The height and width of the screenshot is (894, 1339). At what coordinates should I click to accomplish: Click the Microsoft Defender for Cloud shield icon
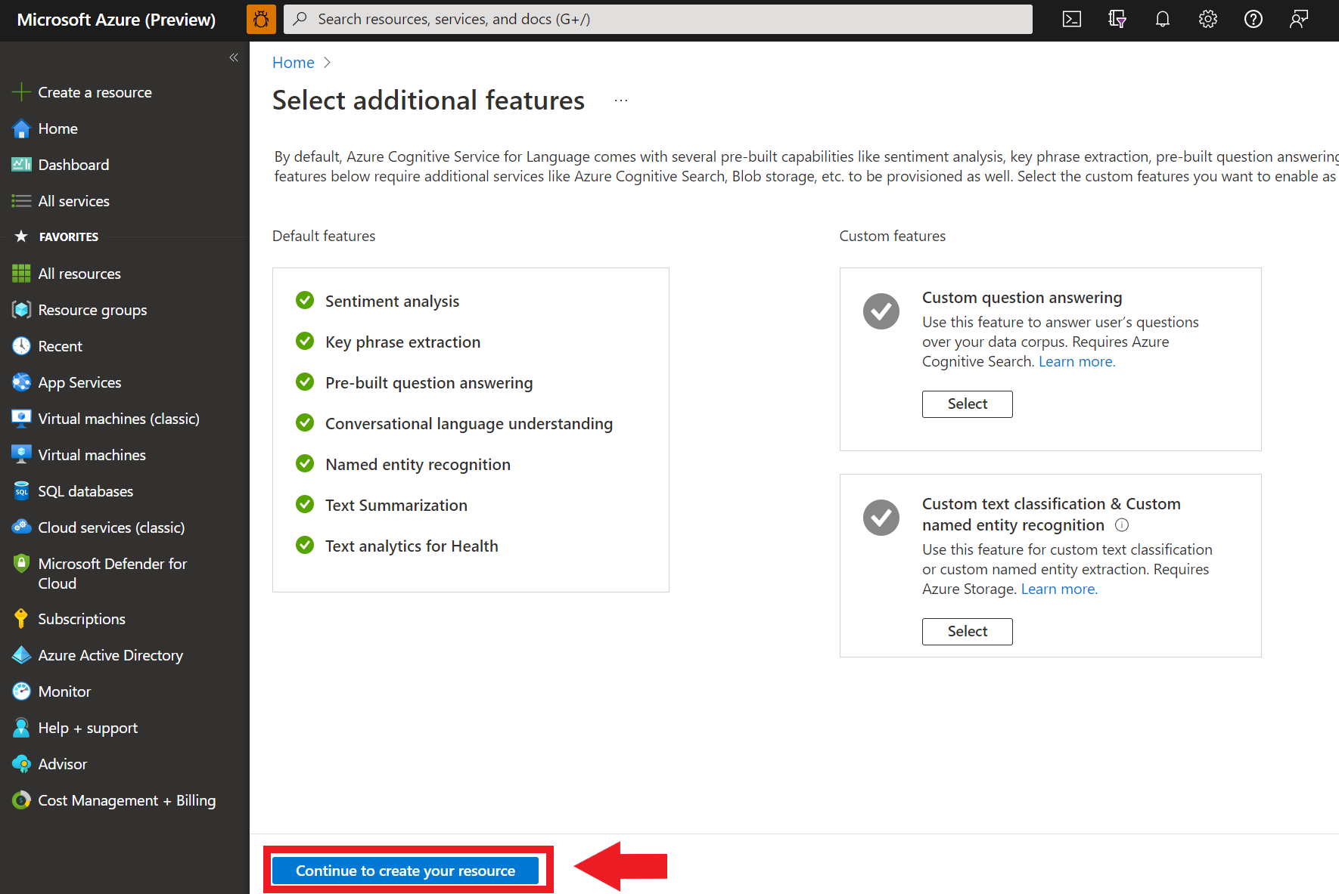point(21,564)
